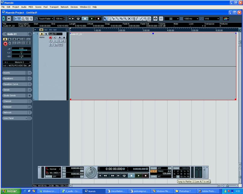Screen dimensions: 243x194
Task: Select the Erase tool
Action: 121,19
